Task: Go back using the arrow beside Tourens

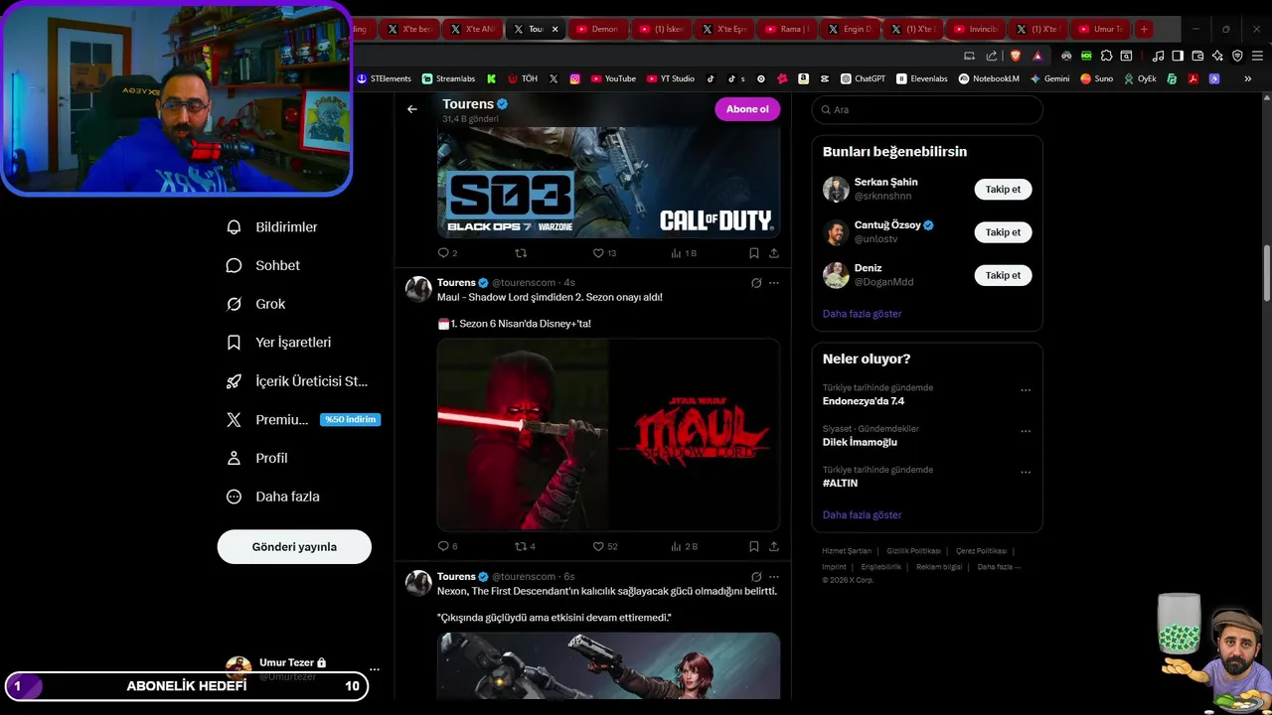Action: tap(412, 109)
